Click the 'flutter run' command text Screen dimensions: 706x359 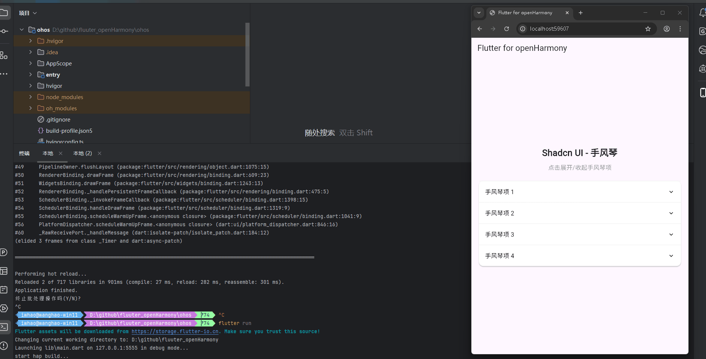[235, 323]
